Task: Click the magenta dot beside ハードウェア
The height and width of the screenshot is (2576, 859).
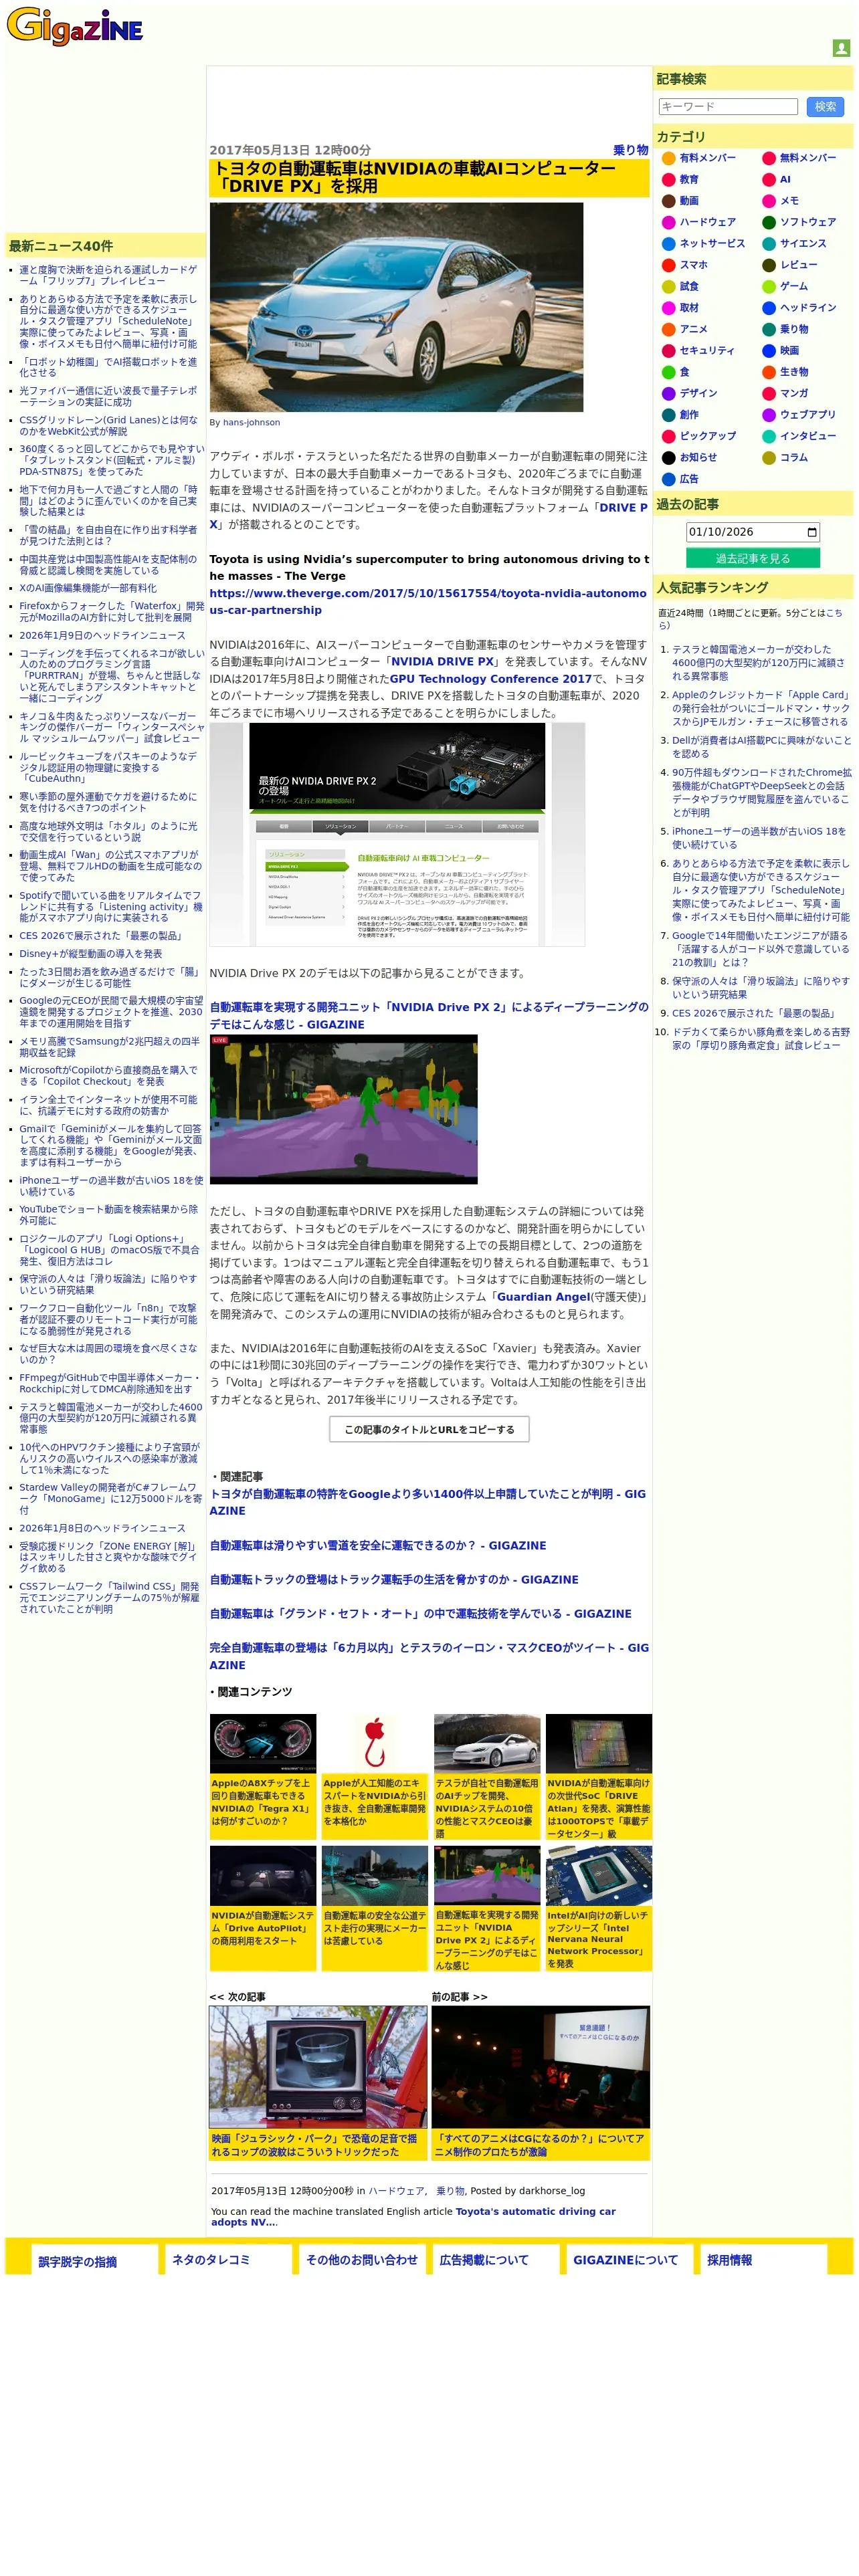Action: tap(668, 222)
